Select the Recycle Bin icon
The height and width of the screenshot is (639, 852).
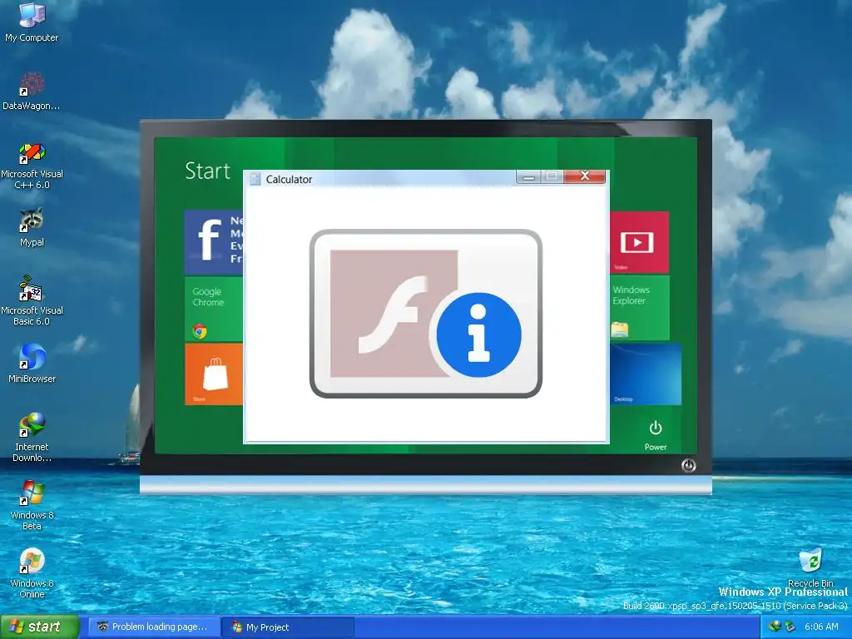click(810, 567)
